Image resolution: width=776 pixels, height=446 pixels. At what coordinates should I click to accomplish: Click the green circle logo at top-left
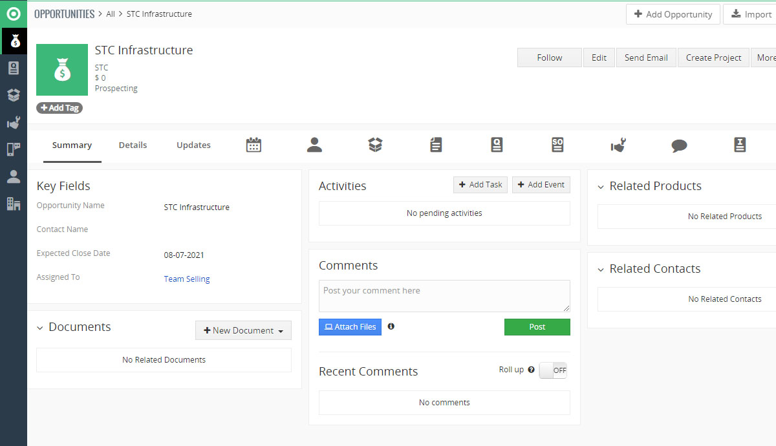pos(14,14)
